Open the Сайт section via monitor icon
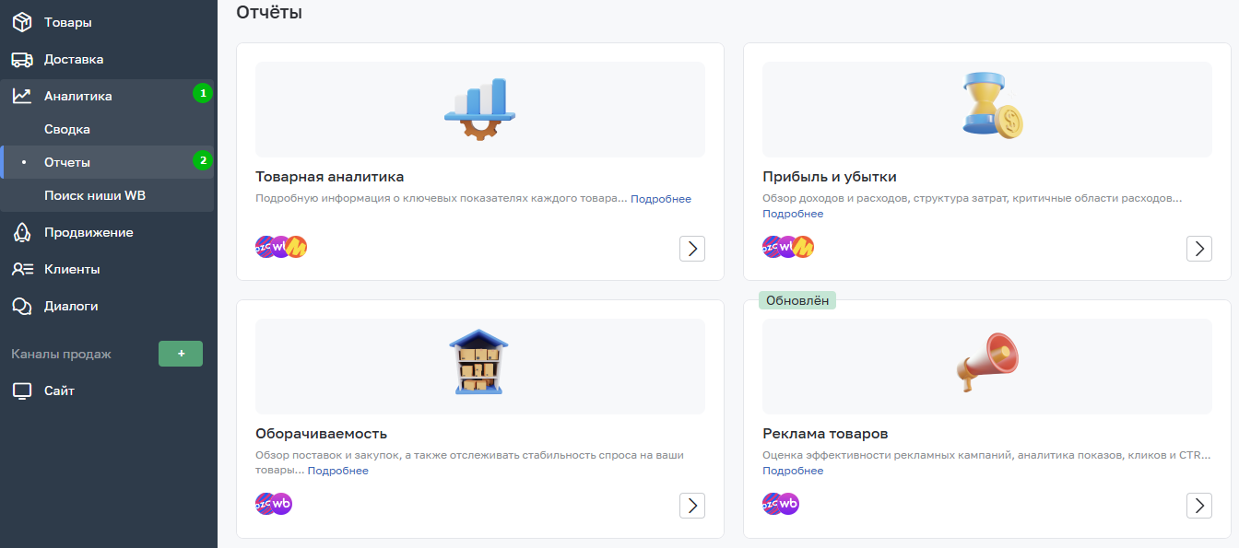The height and width of the screenshot is (548, 1239). [x=22, y=391]
